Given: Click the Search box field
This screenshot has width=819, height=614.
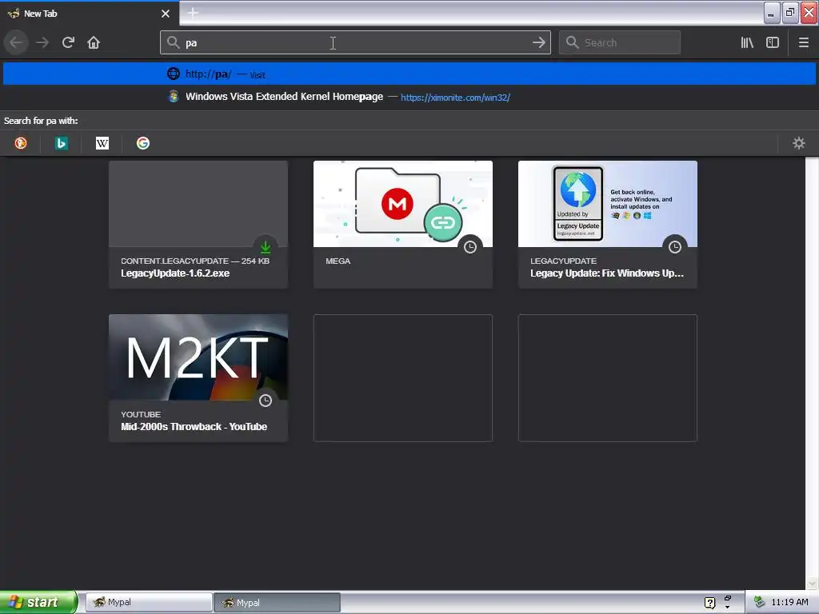Looking at the screenshot, I should (620, 42).
